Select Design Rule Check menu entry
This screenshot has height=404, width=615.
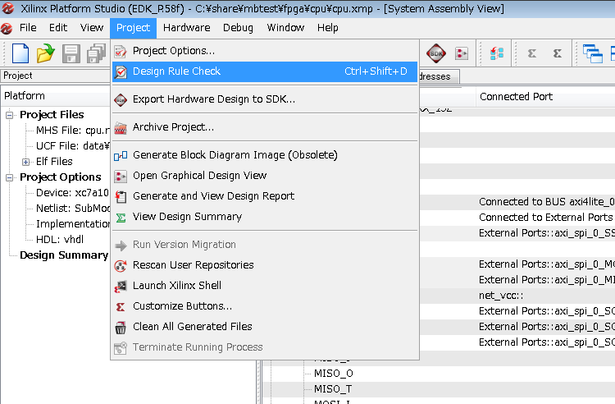coord(176,71)
